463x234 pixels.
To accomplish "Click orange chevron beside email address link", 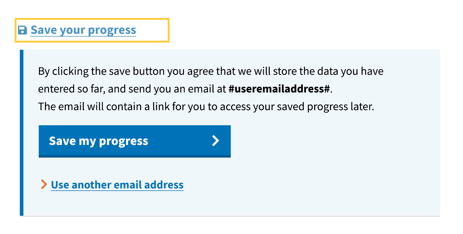I will (x=44, y=185).
